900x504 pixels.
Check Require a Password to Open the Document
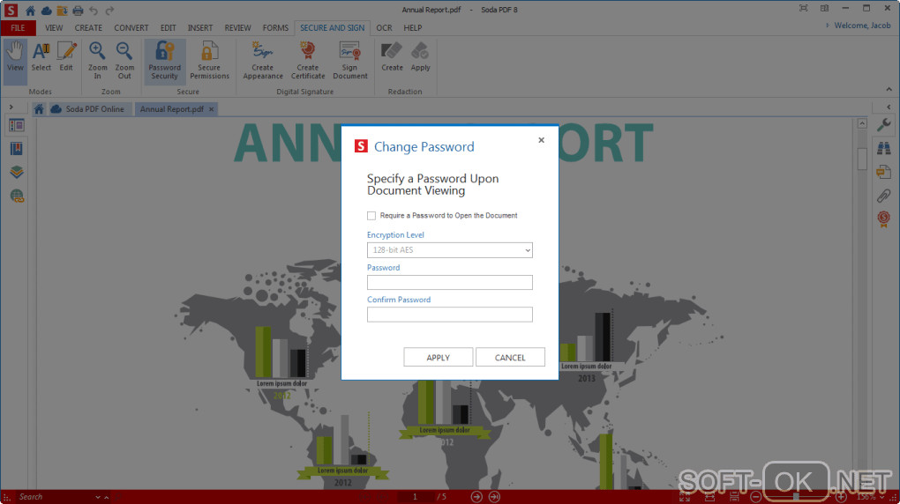[x=371, y=216]
